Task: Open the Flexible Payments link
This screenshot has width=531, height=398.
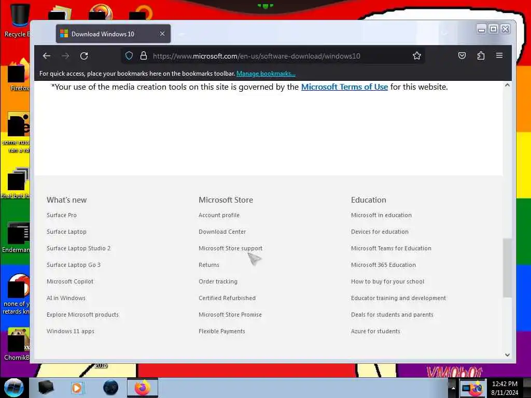Action: [x=222, y=331]
